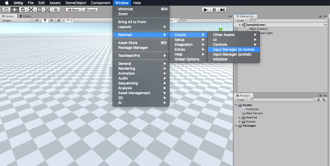Screen dimensions: 330x166
Task: Click the Scene view search field
Action: (x=205, y=20)
